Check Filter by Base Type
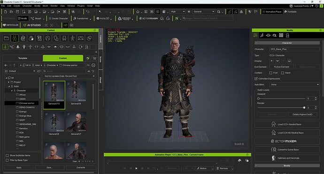The height and width of the screenshot is (174, 324). (x=7, y=160)
